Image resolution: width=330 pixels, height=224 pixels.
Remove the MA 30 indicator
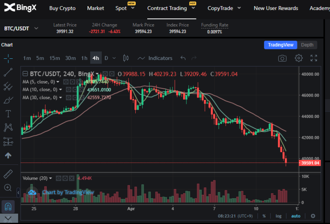(x=81, y=97)
